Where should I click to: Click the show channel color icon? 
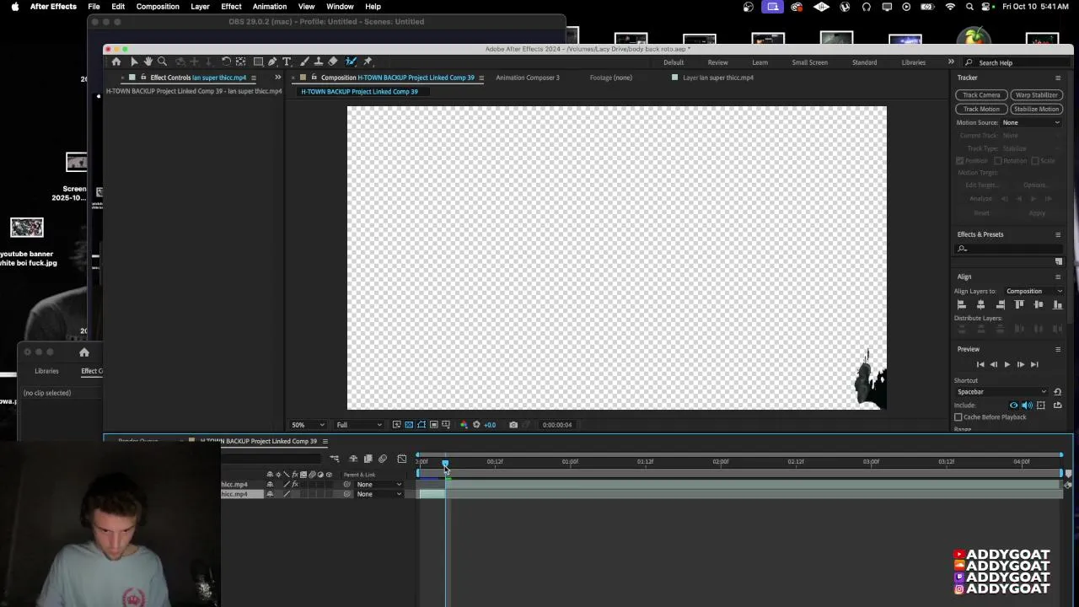click(x=464, y=425)
